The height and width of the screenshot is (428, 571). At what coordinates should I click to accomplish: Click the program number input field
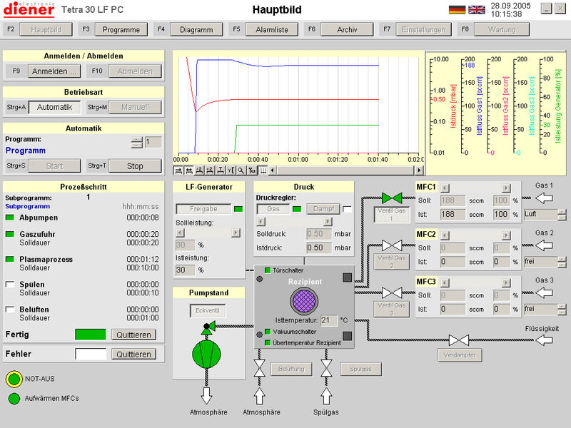click(x=153, y=142)
